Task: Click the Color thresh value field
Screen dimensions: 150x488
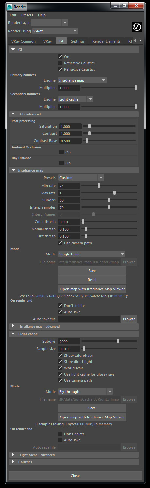Action: click(69, 222)
